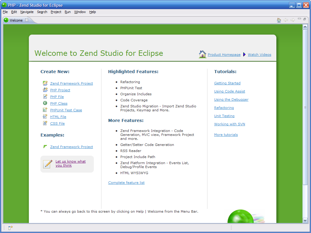Open the Help menu
Screen dimensions: 311x233
tap(92, 12)
